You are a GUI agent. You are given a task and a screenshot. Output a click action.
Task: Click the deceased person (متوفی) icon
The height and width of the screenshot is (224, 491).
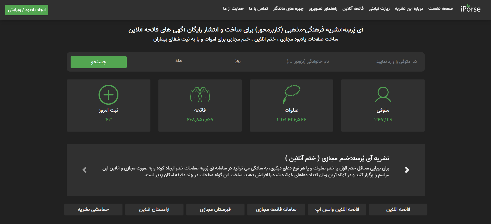tap(383, 95)
